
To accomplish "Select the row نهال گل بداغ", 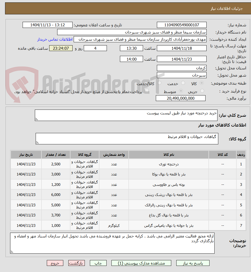I will pyautogui.click(x=128, y=215).
